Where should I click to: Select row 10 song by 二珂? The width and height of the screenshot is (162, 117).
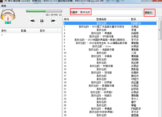click(x=110, y=53)
